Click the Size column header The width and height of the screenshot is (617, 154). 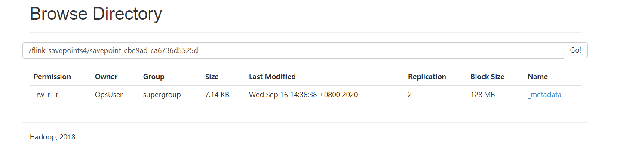coord(212,77)
